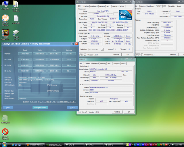Click Start Benchmark in EVEREST window
Screen dimensions: 184x147
coord(40,108)
